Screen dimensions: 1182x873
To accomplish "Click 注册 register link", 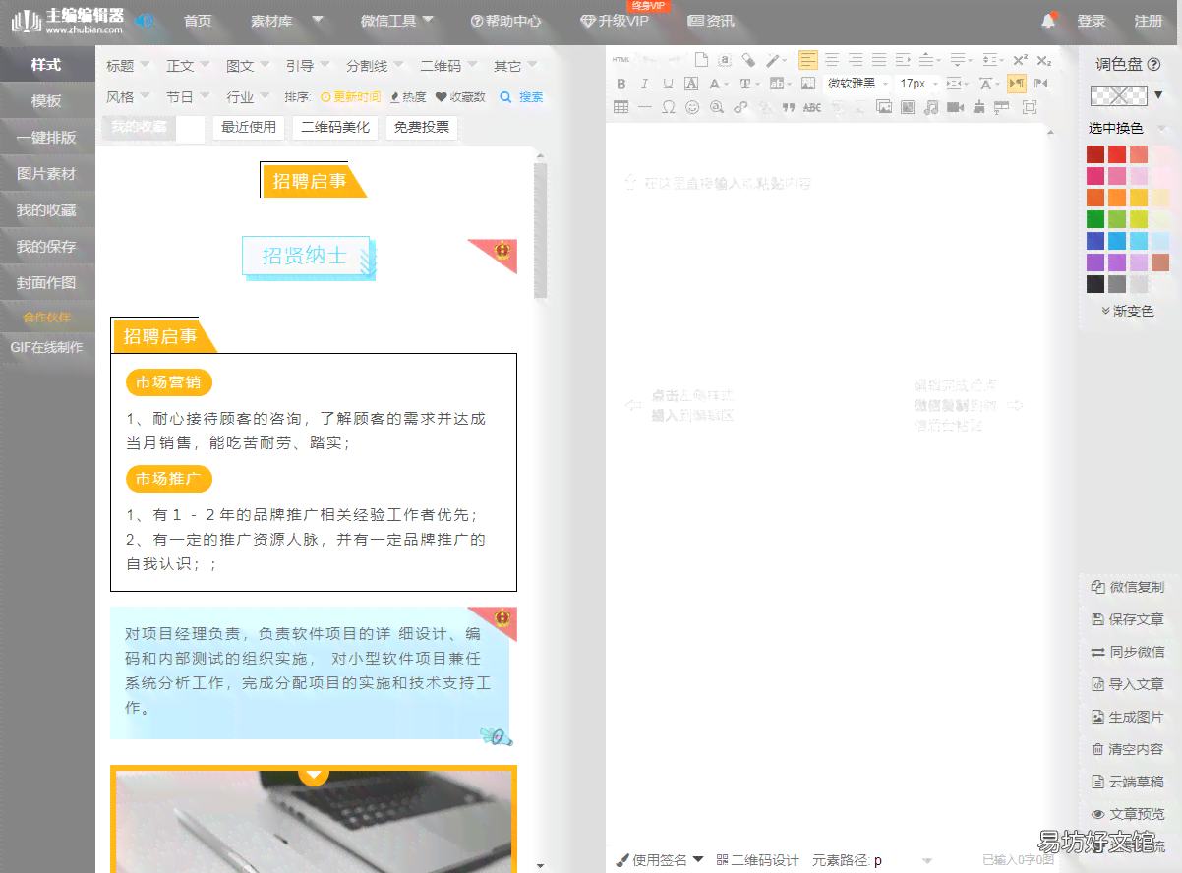I will (x=1149, y=21).
